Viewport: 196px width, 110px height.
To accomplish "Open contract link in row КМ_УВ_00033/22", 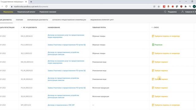I will point(66,62).
